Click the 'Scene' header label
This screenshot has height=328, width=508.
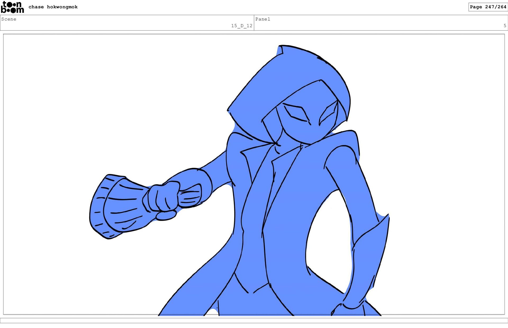(9, 19)
